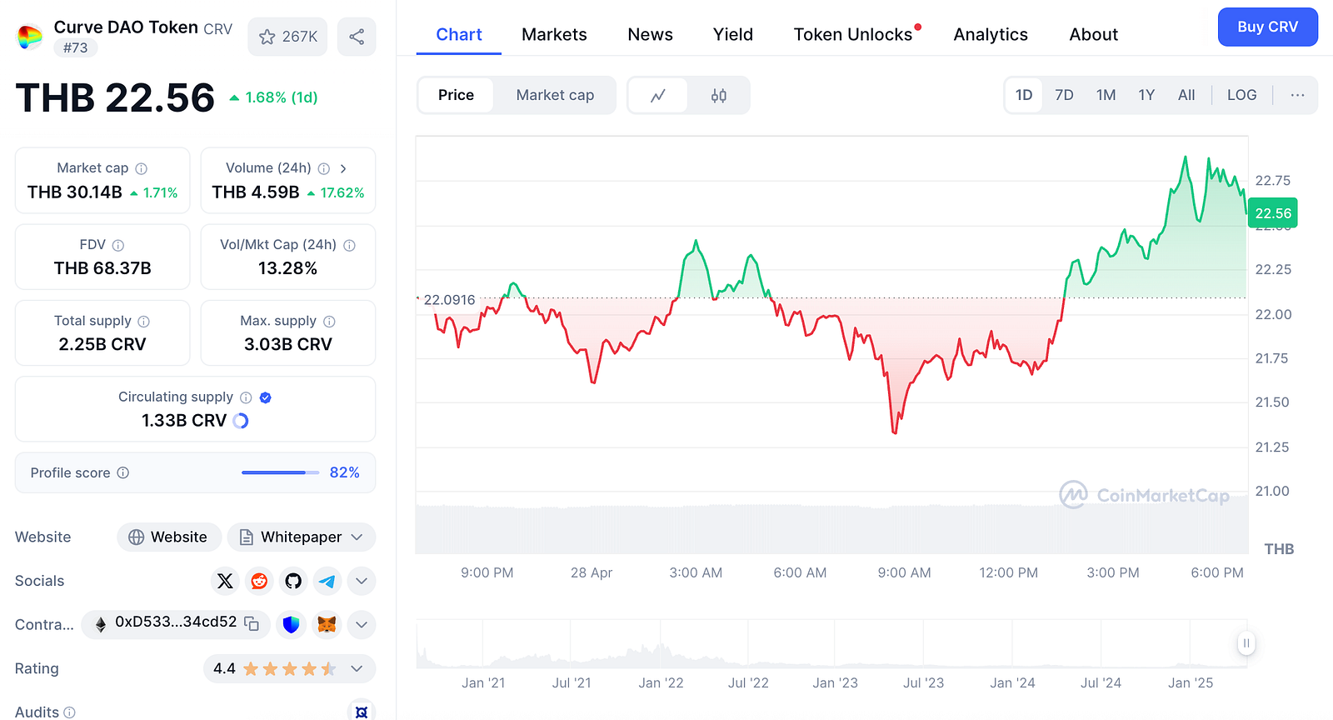Expand the Socials list chevron
This screenshot has width=1333, height=720.
(362, 581)
